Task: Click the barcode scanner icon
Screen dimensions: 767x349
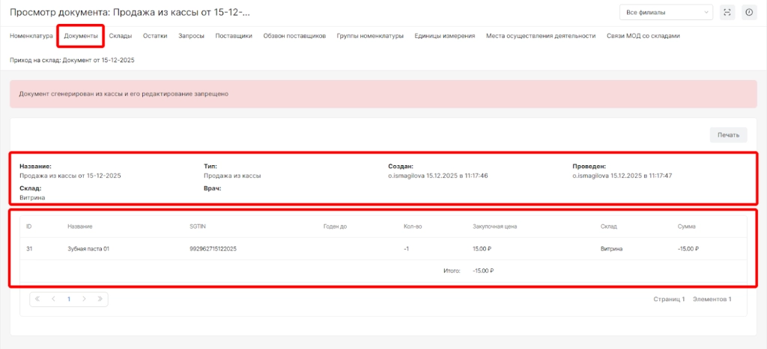Action: tap(727, 12)
